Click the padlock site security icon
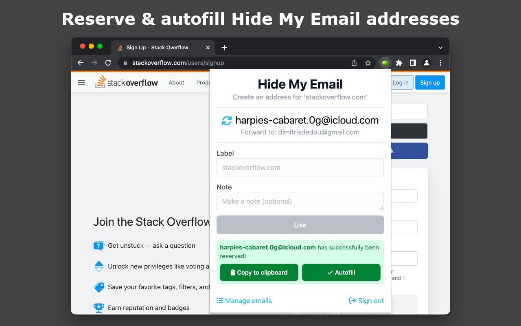This screenshot has height=326, width=521. pos(125,63)
